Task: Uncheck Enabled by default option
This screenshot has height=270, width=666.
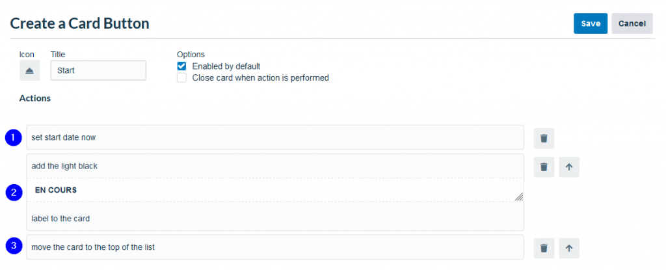Action: click(x=182, y=66)
